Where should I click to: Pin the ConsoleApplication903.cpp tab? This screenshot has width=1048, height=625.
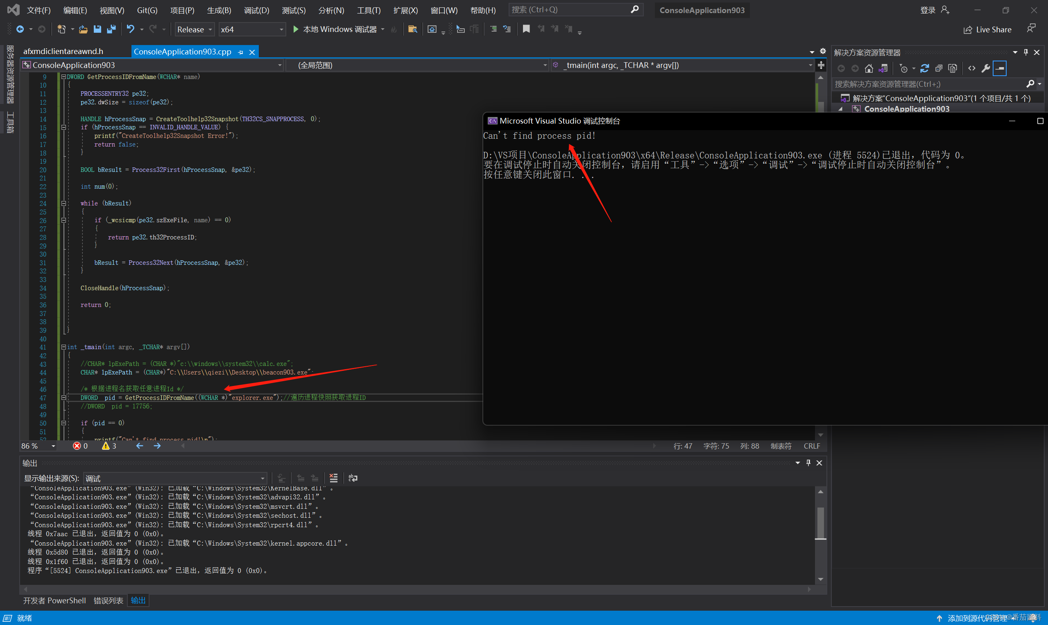(241, 52)
